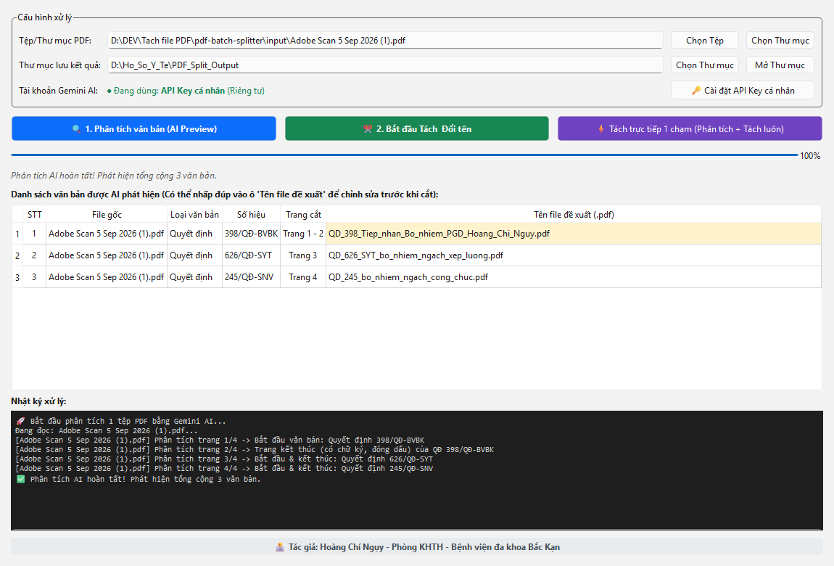Click the Trang 1 - 2 cell
Viewport: 834px width, 566px height.
pos(303,234)
